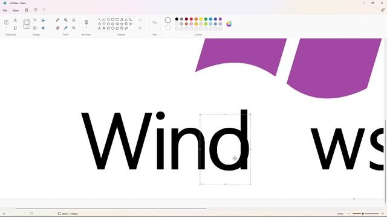Screen dimensions: 387x217
Task: Click the Cut scissors icon
Action: tap(15, 20)
